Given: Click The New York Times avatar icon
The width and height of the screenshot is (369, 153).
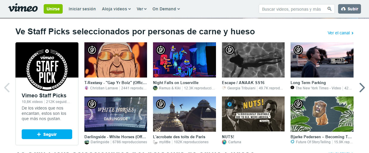Looking at the screenshot, I should point(292,88).
